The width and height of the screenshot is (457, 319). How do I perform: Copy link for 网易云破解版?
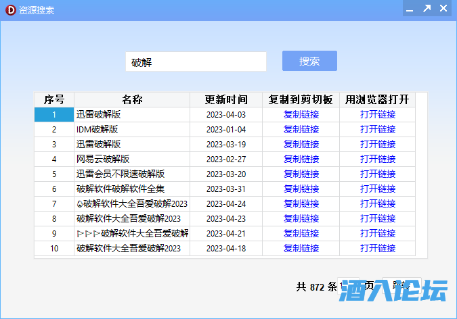click(301, 159)
